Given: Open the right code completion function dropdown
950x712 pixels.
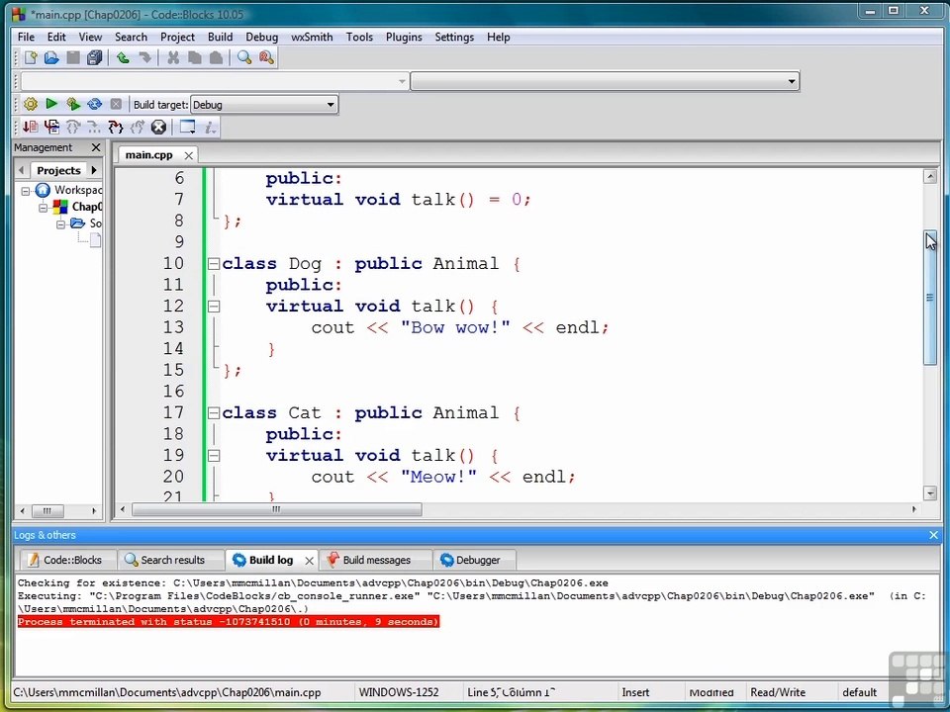Looking at the screenshot, I should [605, 81].
